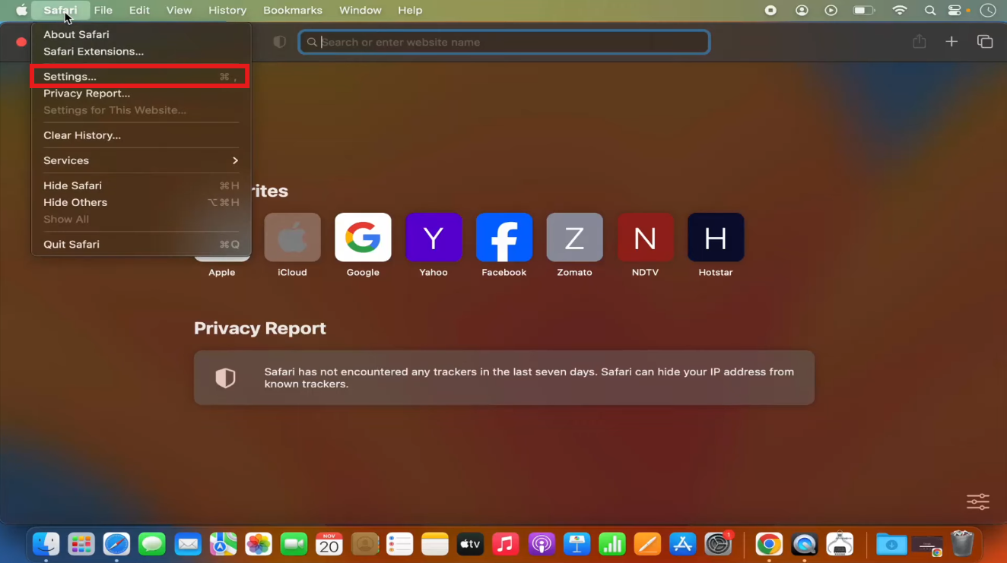Screen dimensions: 1007x563
Task: Click the battery status icon
Action: [x=863, y=10]
